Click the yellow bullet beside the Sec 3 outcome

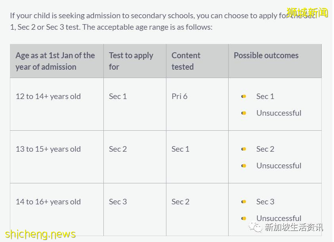pos(244,202)
